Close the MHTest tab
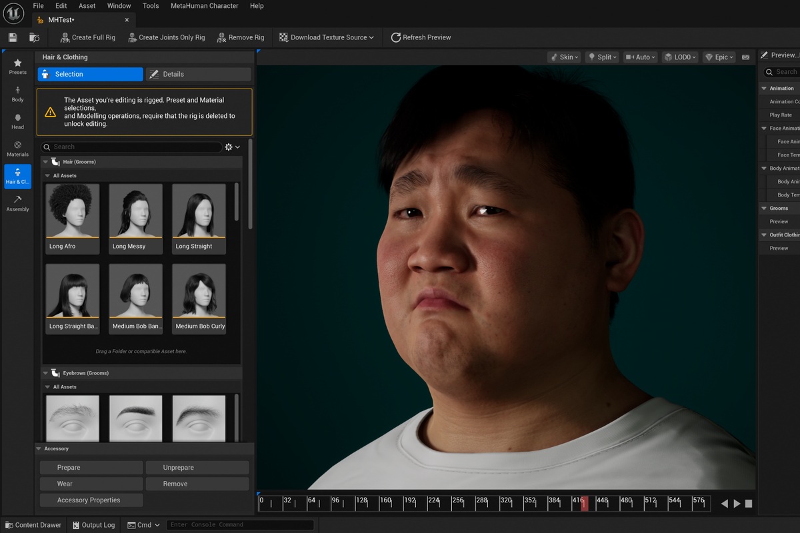 point(127,20)
